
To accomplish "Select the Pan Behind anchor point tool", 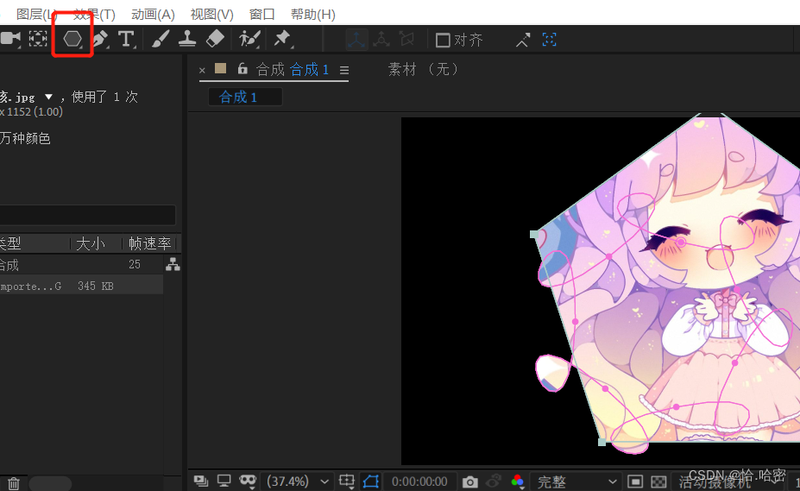I will (38, 39).
